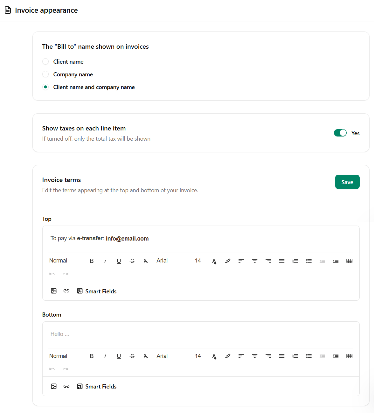Undo last change in Top editor
The width and height of the screenshot is (374, 413).
point(52,274)
